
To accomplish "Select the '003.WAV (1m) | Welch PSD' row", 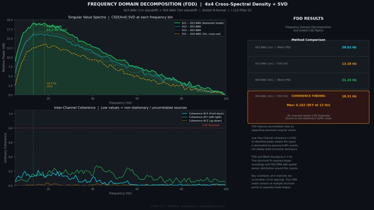I will 308,48.
